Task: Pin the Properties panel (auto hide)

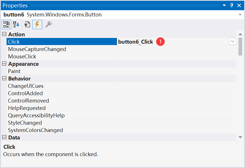Action: (x=232, y=5)
